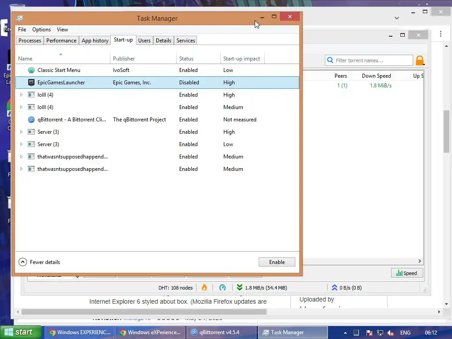
Task: Switch to Windows EXPERIENC... Chrome taskbar item
Action: tap(80, 332)
